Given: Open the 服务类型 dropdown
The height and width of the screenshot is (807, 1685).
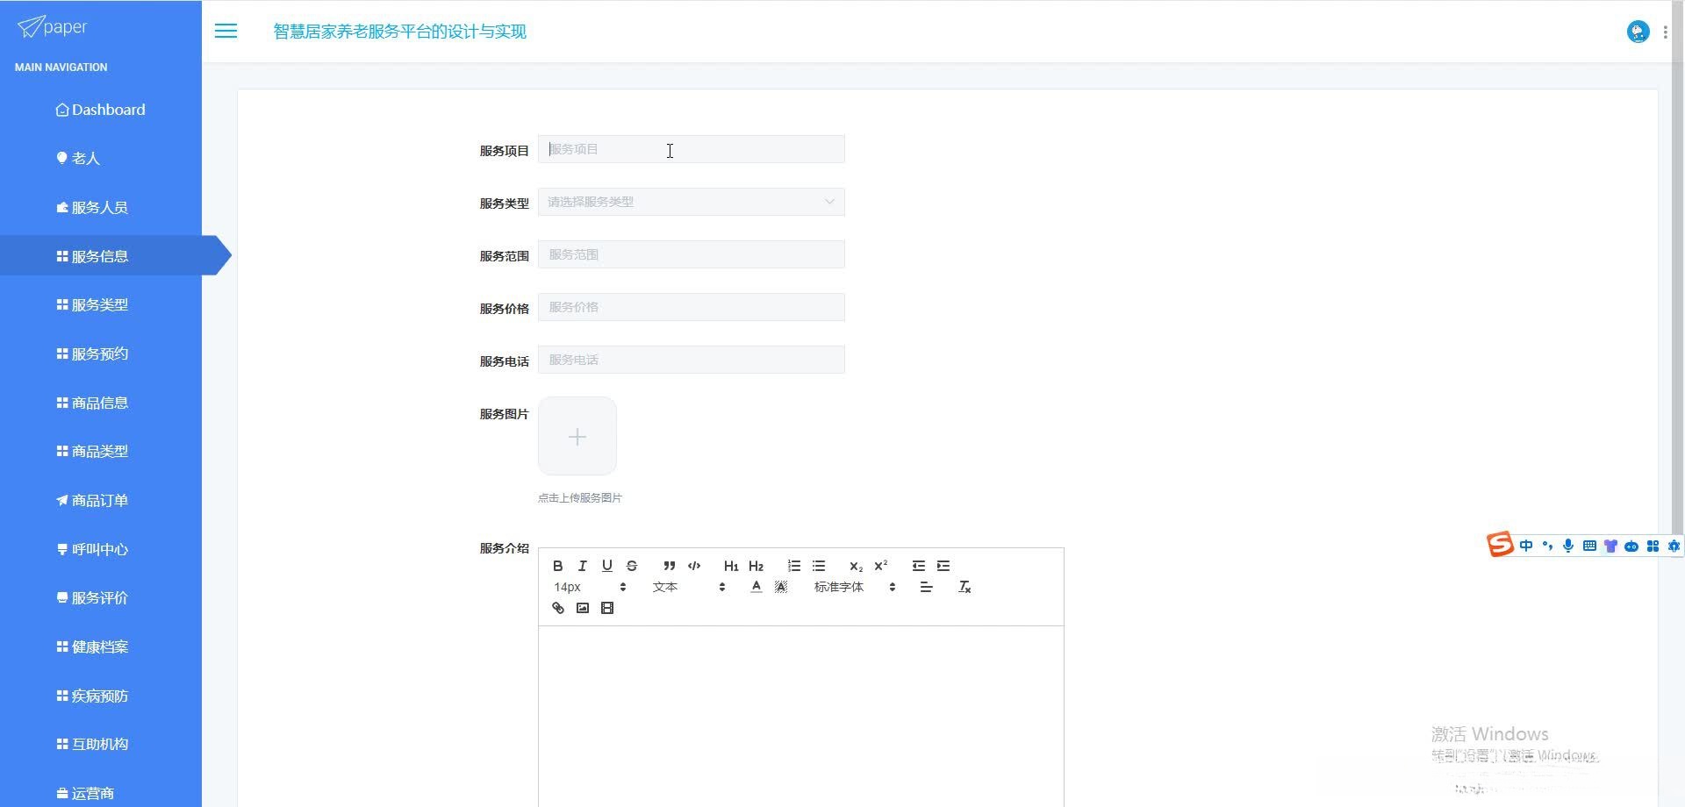Looking at the screenshot, I should tap(692, 202).
